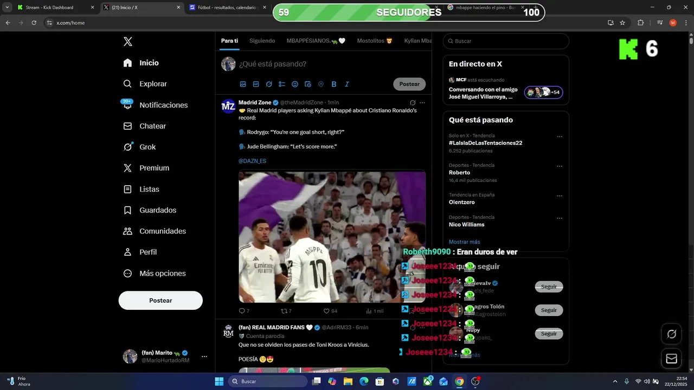This screenshot has height=390, width=694.
Task: Open options for Nico Williams trend
Action: click(560, 218)
